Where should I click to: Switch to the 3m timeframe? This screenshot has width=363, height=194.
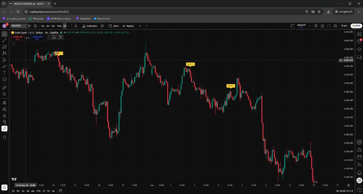[48, 26]
